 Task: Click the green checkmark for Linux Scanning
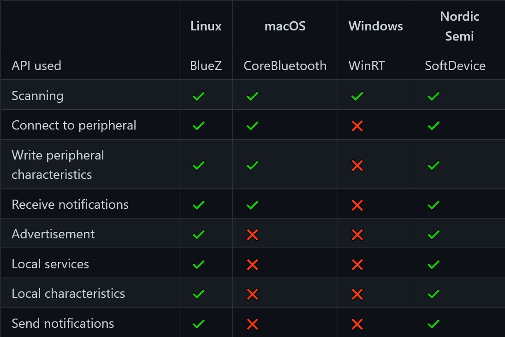tap(198, 96)
